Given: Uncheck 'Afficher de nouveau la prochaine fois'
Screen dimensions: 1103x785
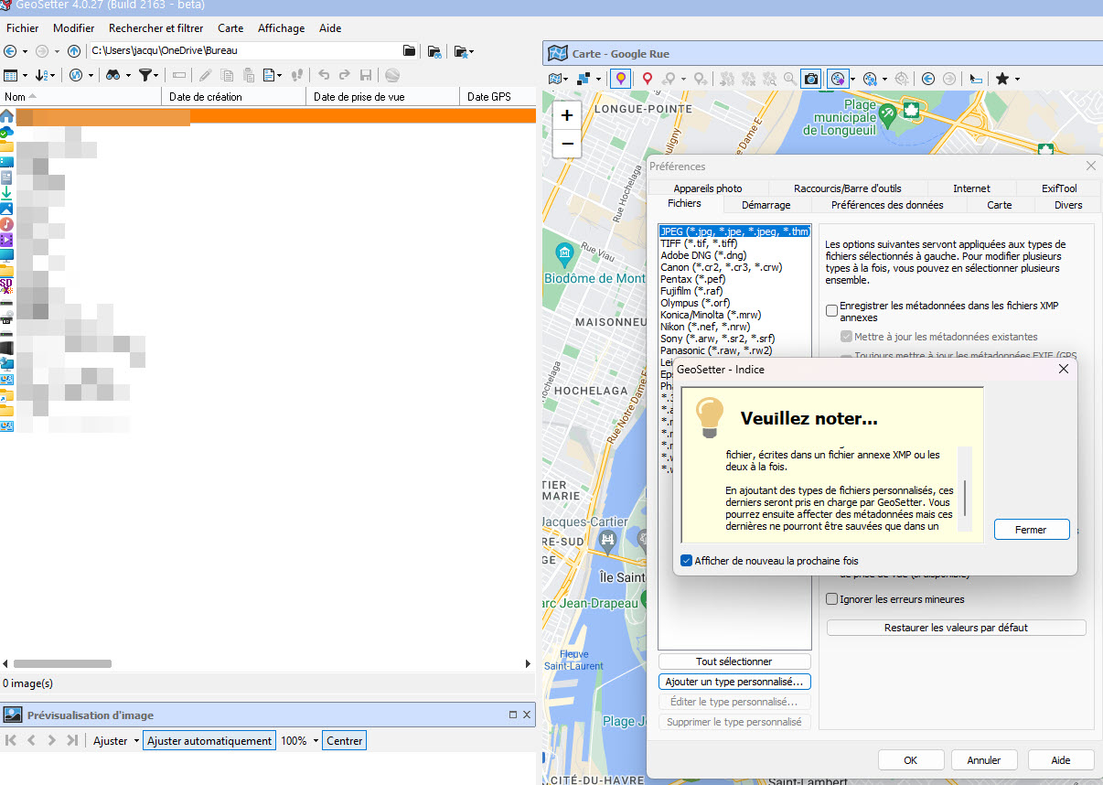Looking at the screenshot, I should click(x=687, y=561).
